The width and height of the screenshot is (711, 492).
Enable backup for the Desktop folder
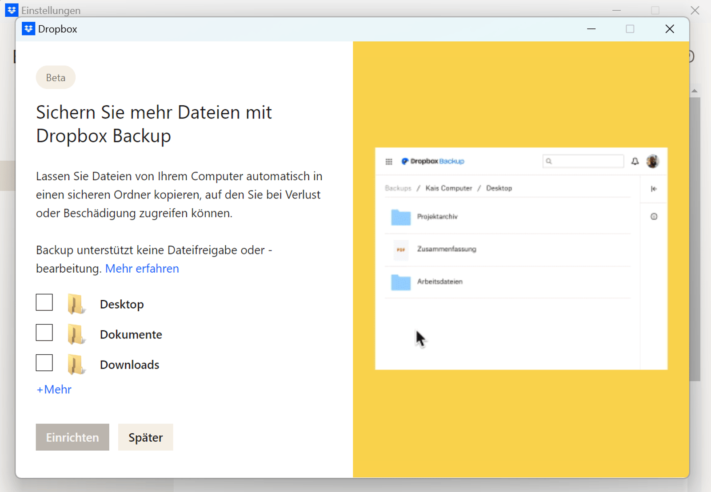[x=44, y=302]
